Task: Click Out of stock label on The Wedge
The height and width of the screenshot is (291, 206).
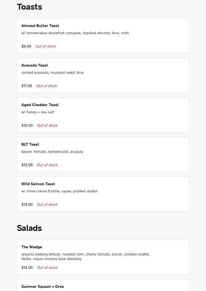Action: click(x=47, y=268)
